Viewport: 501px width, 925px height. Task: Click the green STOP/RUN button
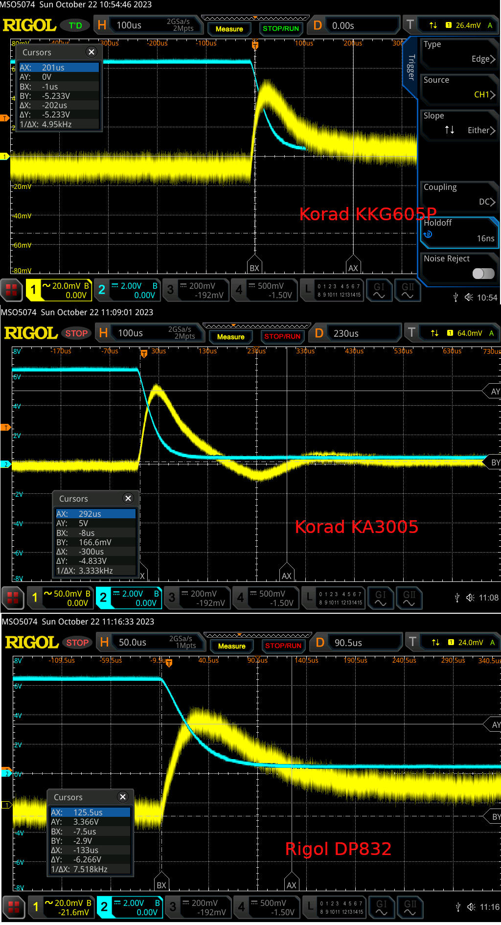coord(280,29)
